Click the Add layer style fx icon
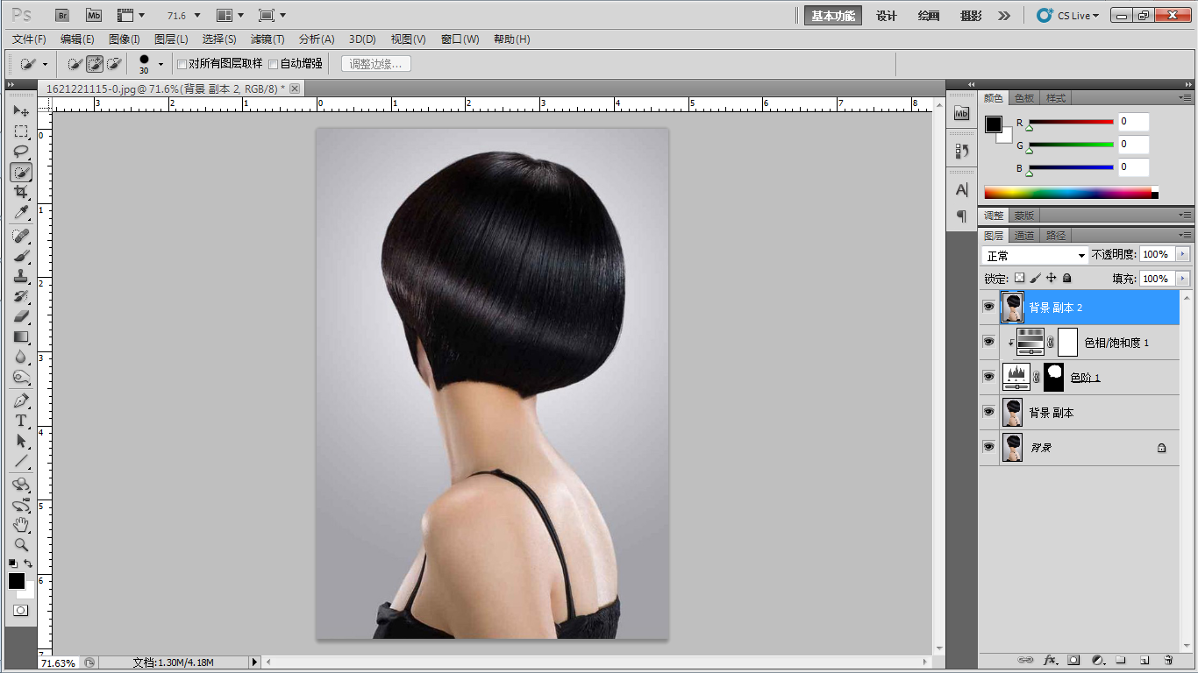This screenshot has height=673, width=1198. coord(1050,660)
